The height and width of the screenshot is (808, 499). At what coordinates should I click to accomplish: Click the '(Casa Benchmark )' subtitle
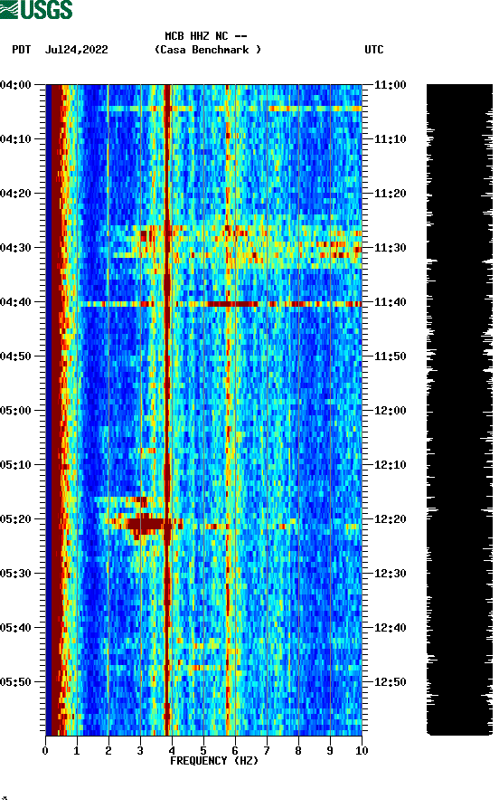pos(208,50)
